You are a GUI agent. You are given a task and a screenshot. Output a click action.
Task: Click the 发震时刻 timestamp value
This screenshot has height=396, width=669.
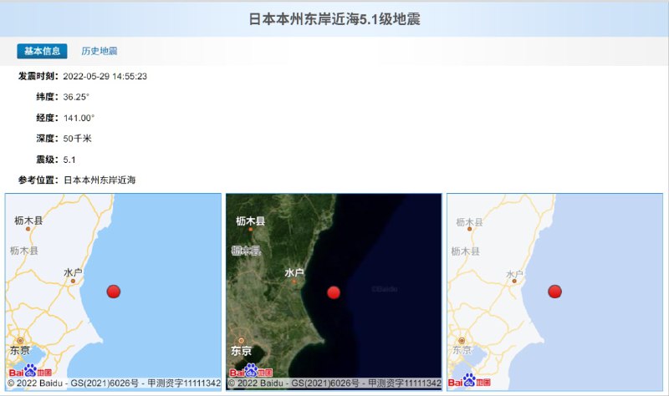pos(105,76)
